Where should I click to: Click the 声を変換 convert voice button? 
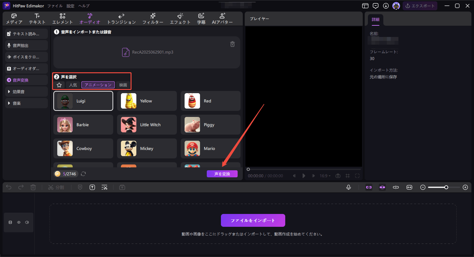tap(222, 174)
